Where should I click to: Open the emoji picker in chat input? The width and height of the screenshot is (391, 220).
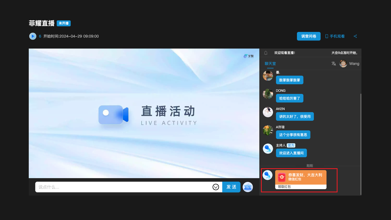[x=216, y=187]
